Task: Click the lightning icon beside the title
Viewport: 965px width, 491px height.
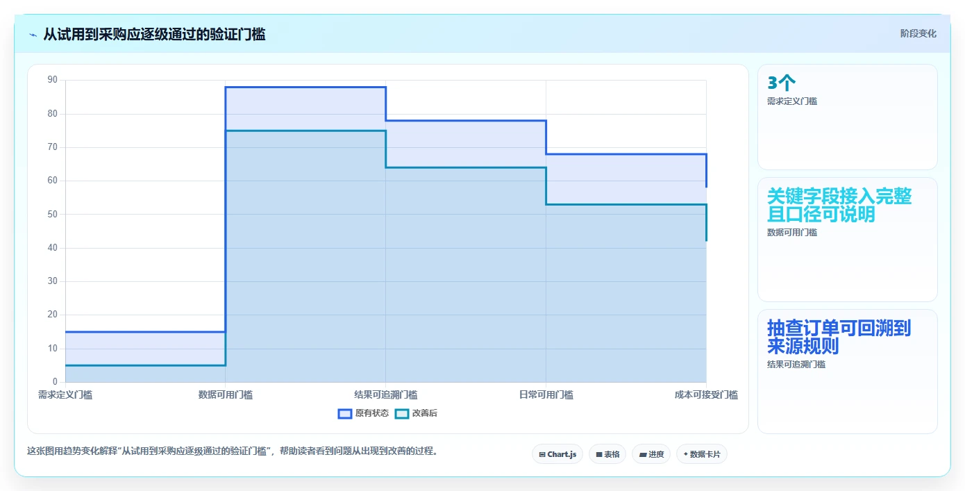Action: click(x=33, y=34)
